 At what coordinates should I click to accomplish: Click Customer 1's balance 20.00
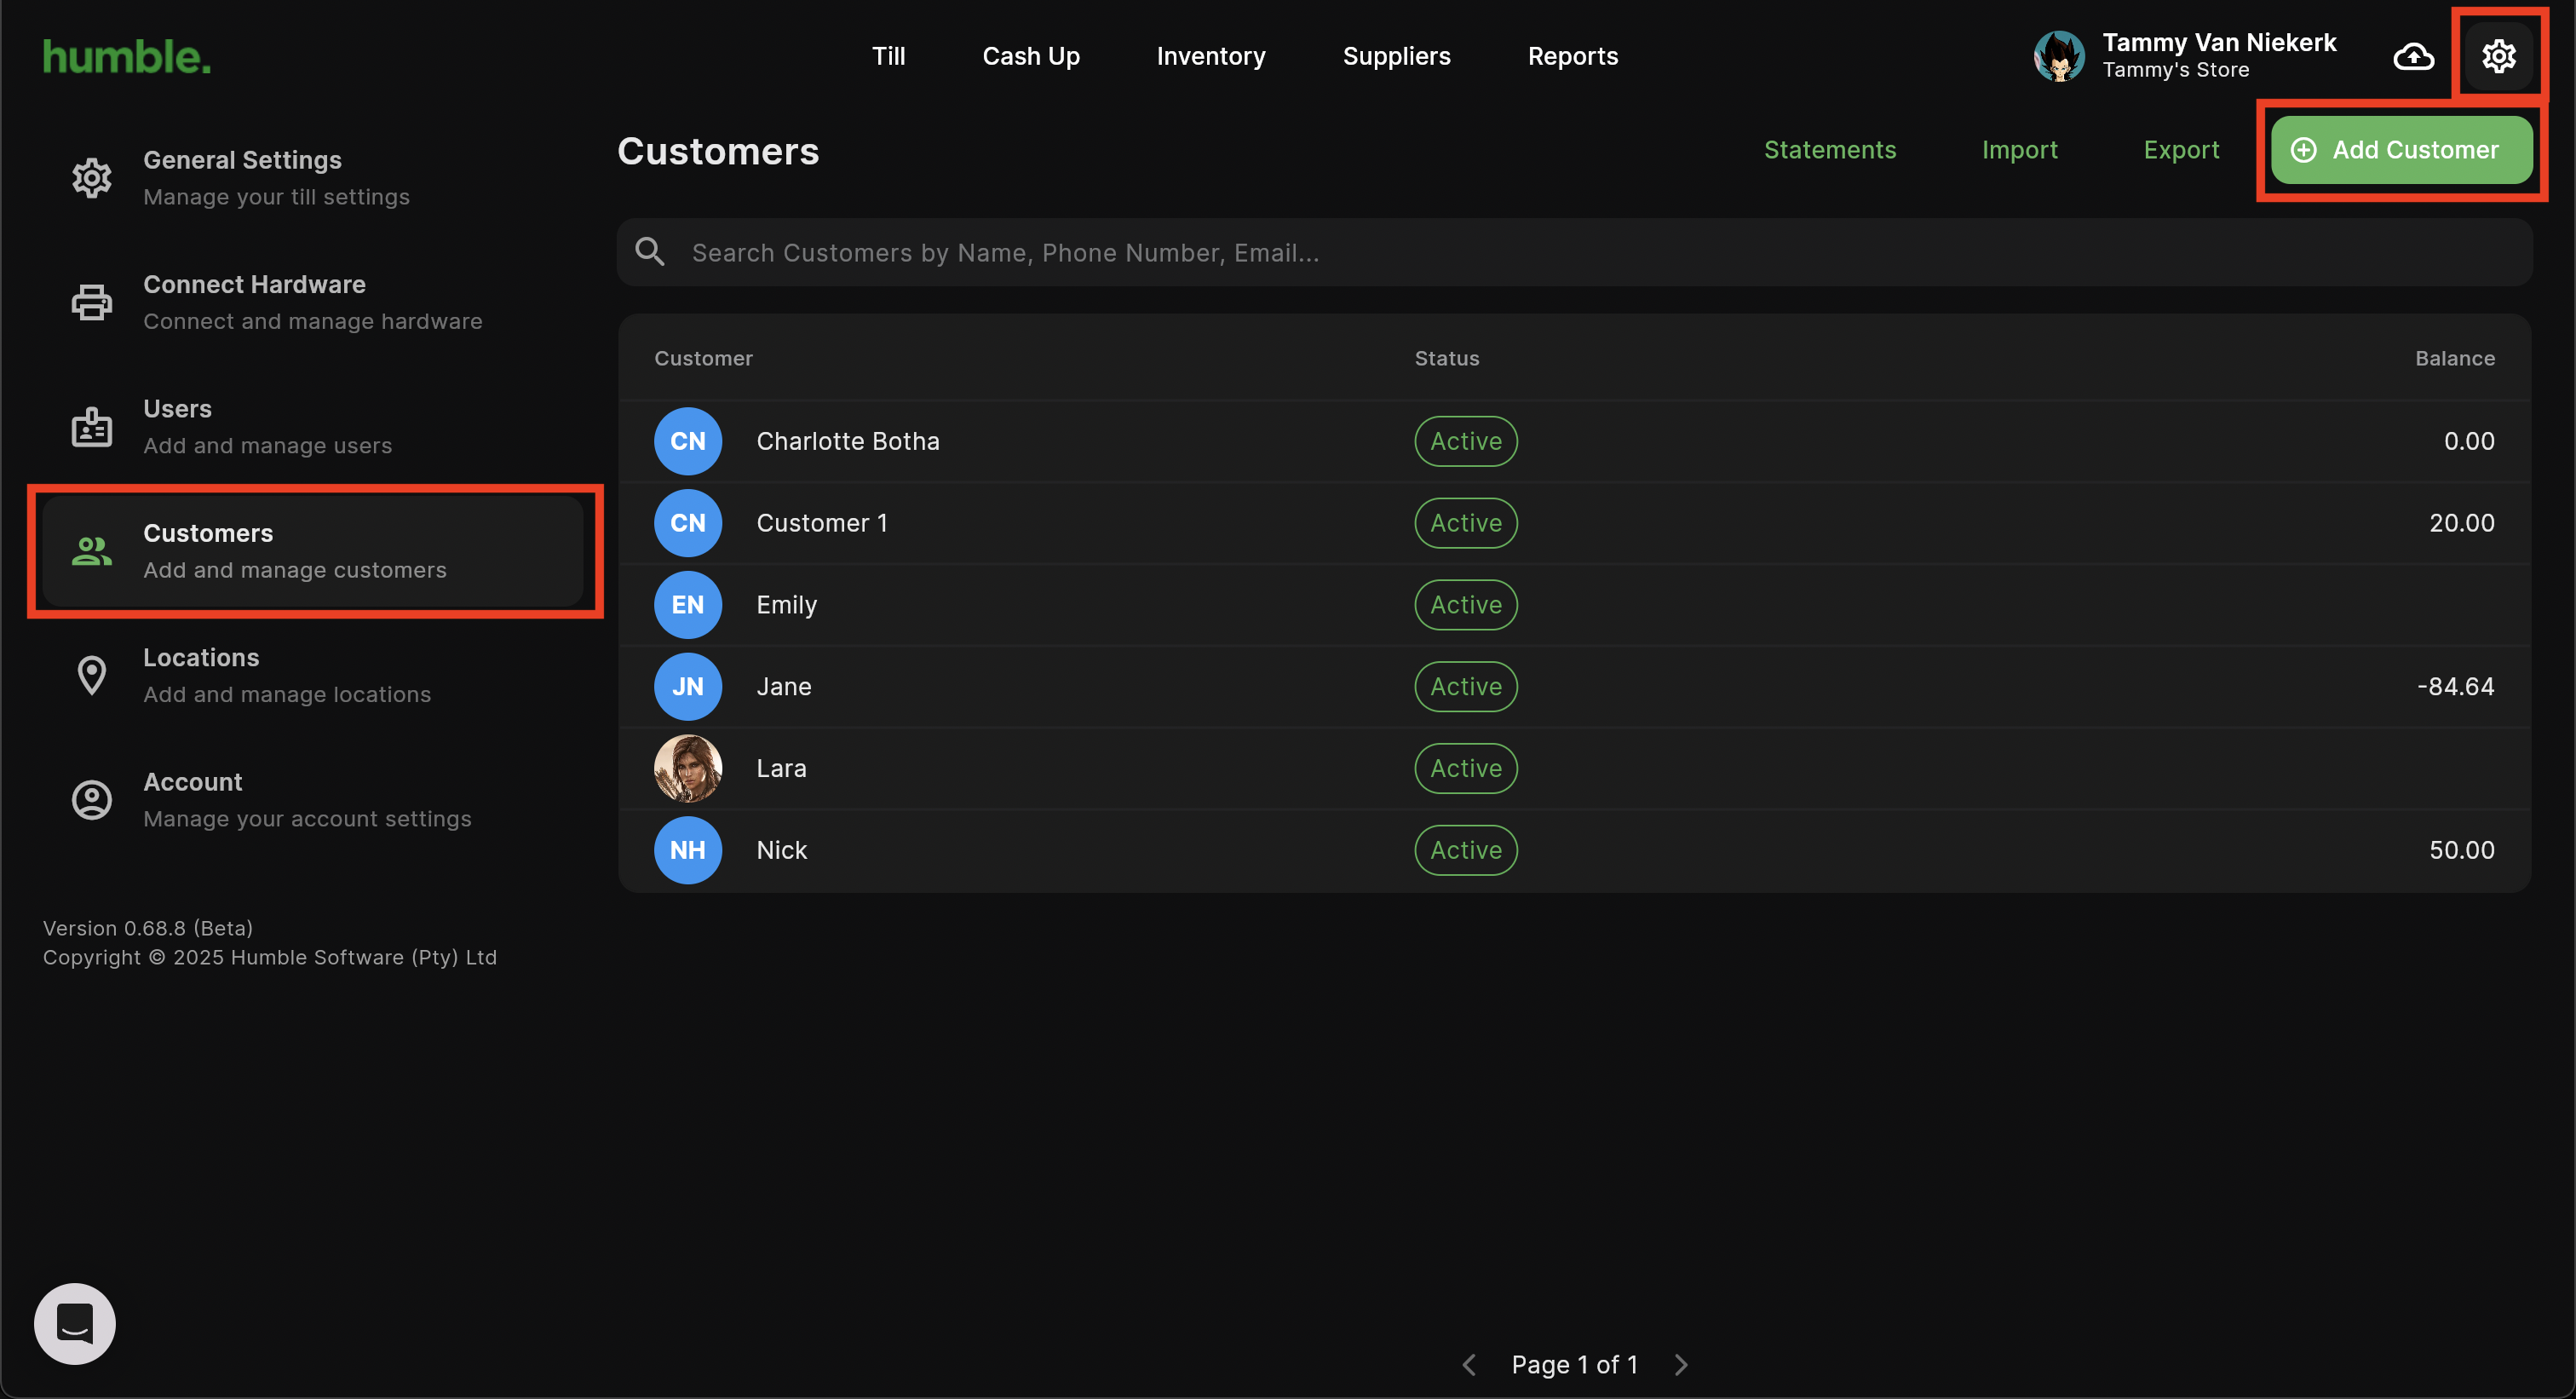tap(2462, 523)
